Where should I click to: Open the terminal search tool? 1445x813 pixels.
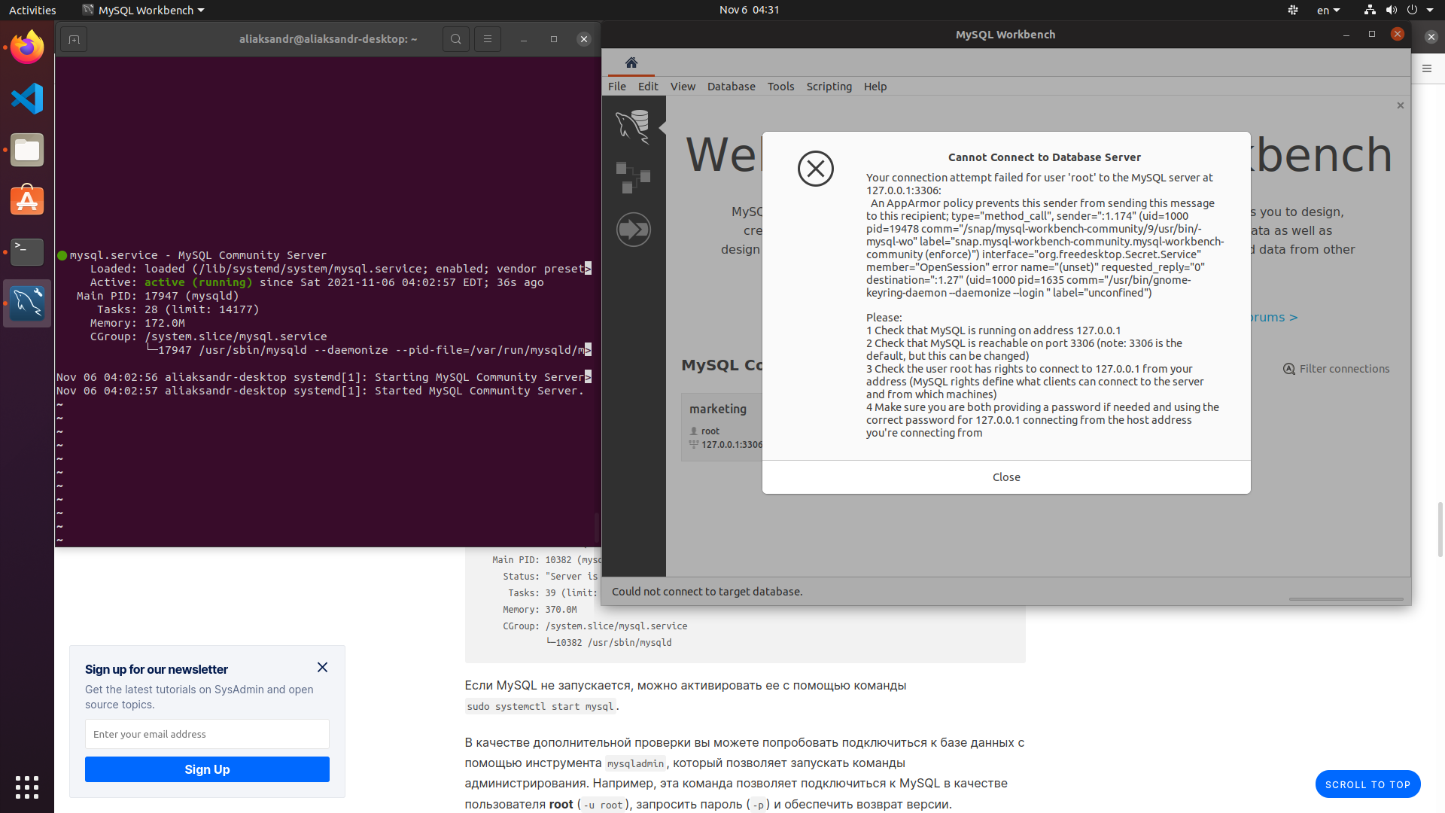[x=455, y=39]
